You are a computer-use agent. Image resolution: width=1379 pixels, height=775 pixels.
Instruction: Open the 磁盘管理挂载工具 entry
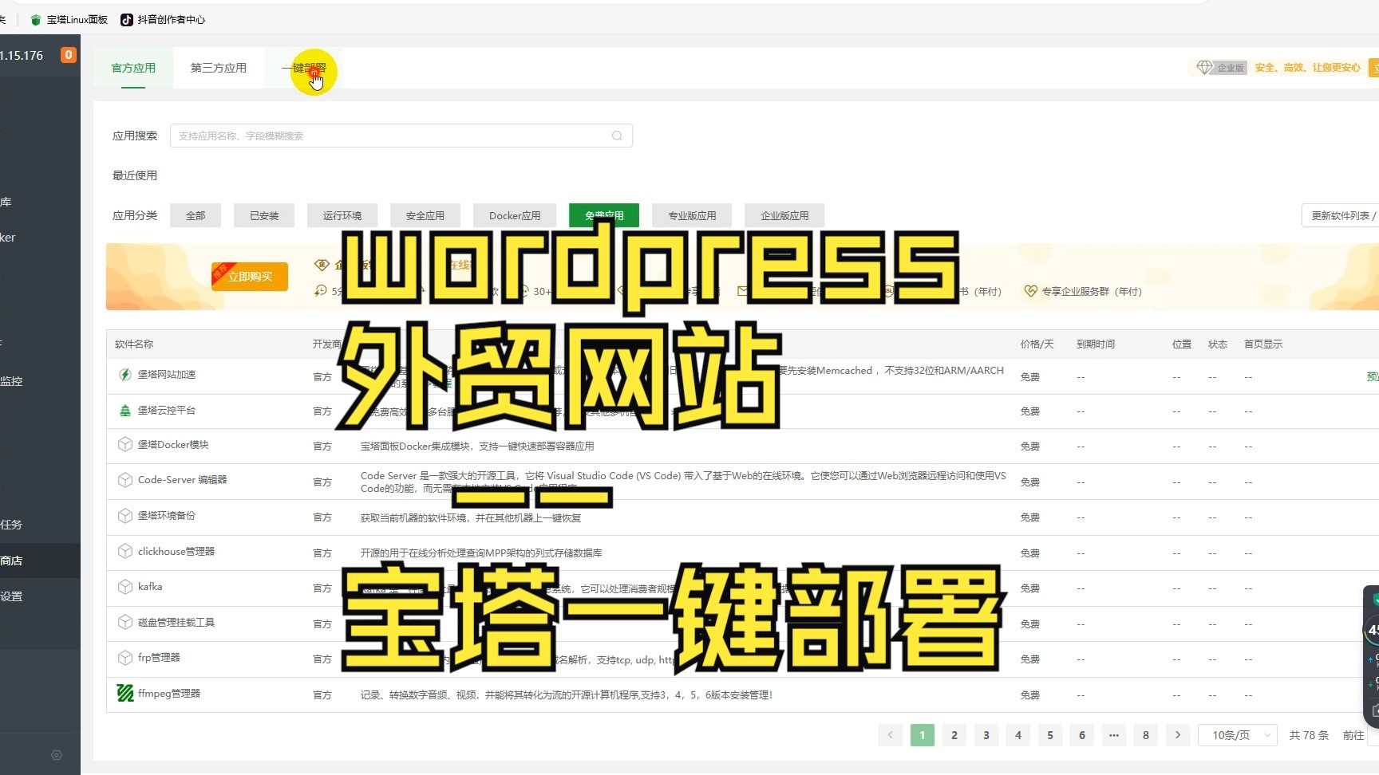176,623
